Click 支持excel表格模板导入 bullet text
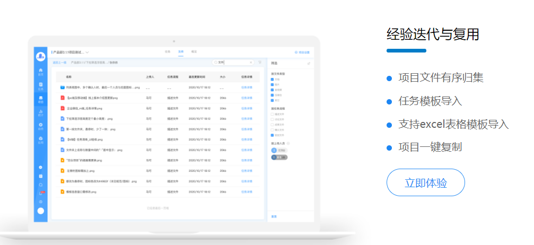This screenshot has height=245, width=534. coord(453,125)
